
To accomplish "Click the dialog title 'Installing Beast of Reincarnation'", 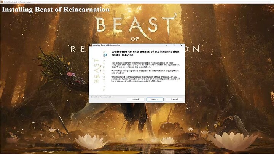I will tap(106, 45).
